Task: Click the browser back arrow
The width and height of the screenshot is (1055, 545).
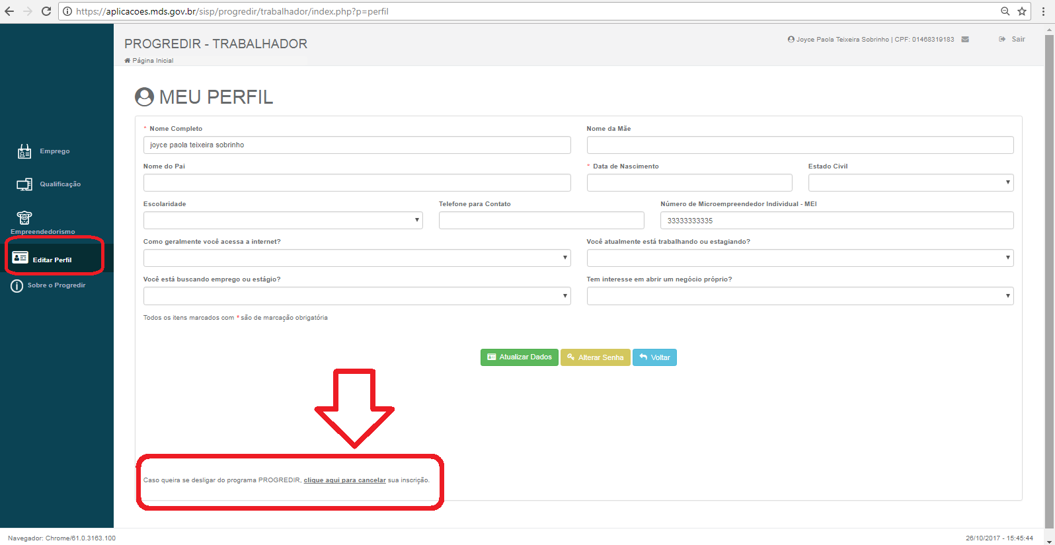Action: click(x=9, y=11)
